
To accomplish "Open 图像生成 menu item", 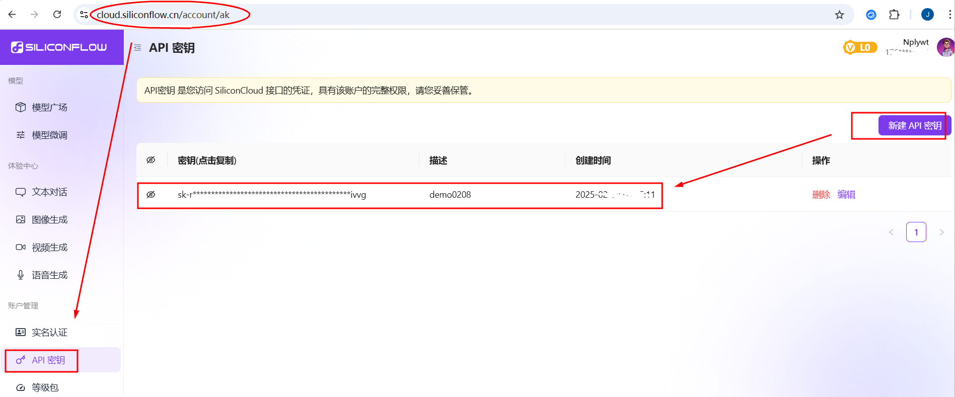I will [x=61, y=219].
